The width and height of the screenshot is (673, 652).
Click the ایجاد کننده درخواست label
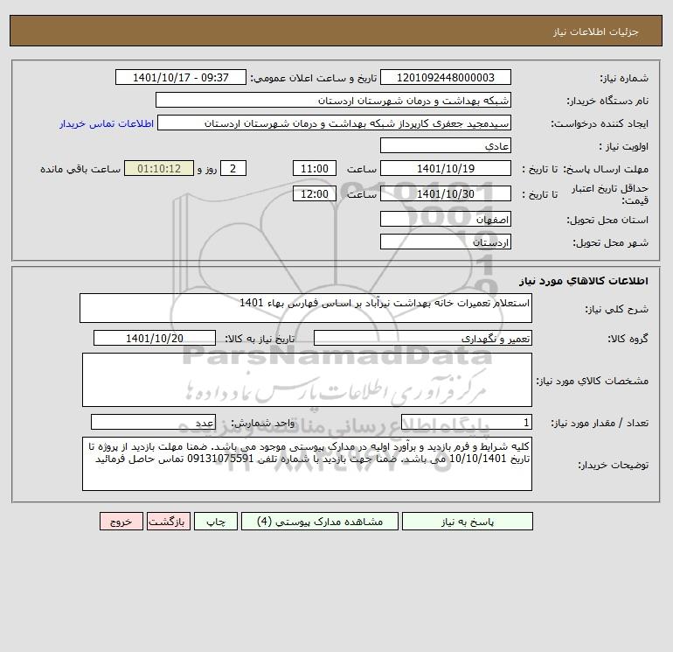(600, 123)
